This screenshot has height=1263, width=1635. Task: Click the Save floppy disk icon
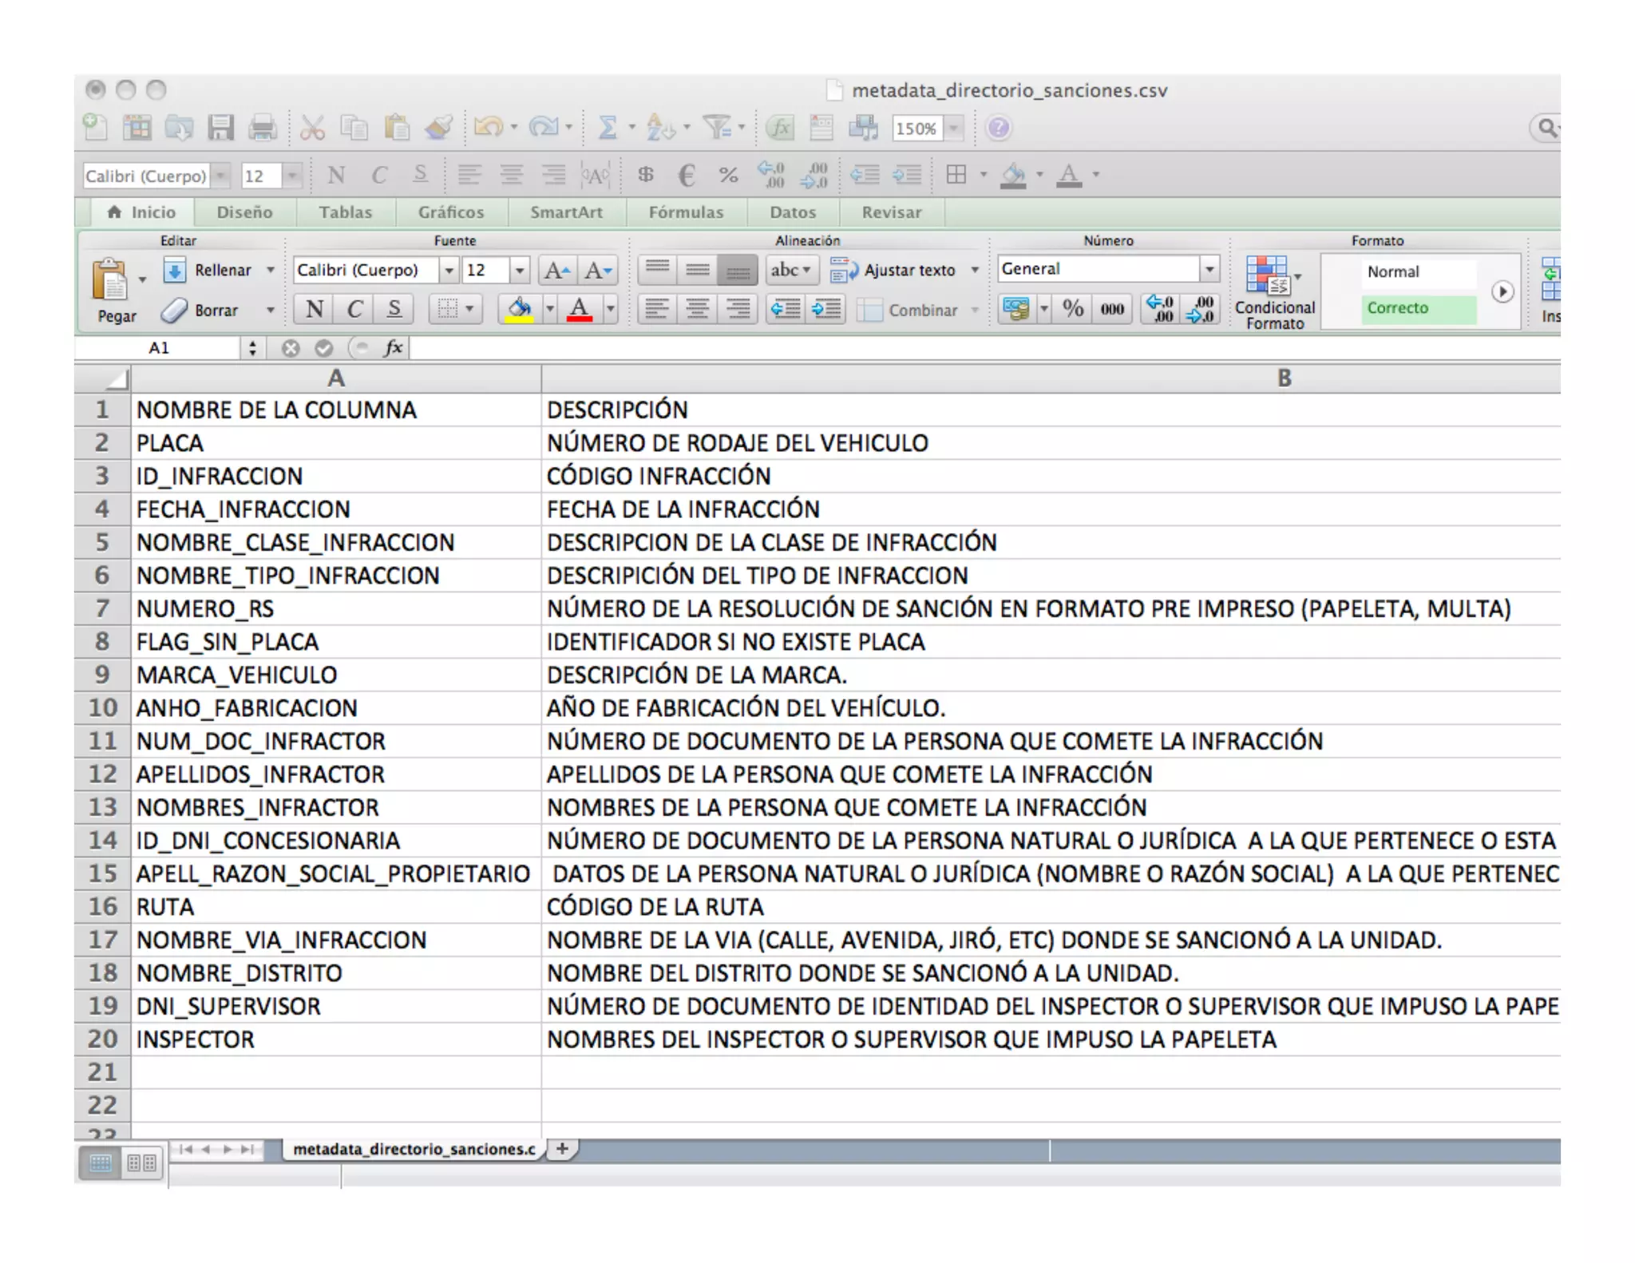pos(220,128)
